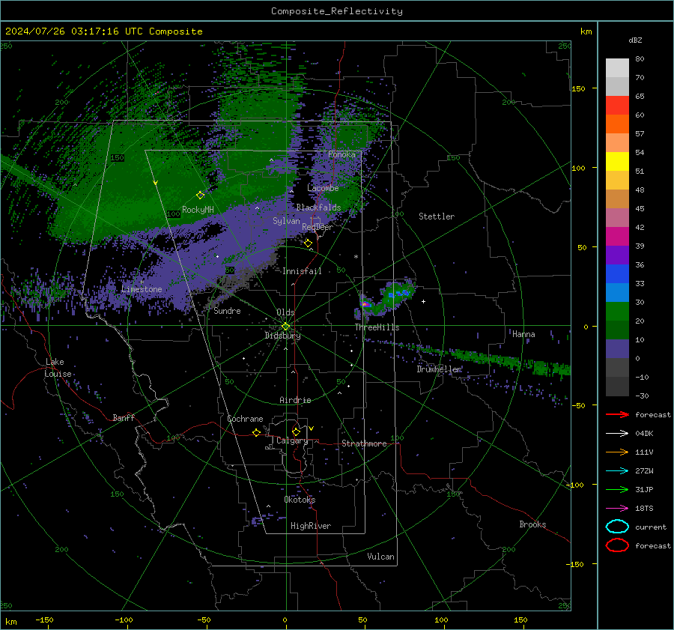674x630 pixels.
Task: Click the Ponoka city label
Action: point(341,154)
